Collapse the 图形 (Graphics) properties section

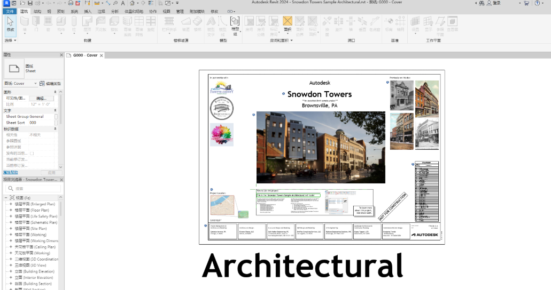coord(55,92)
